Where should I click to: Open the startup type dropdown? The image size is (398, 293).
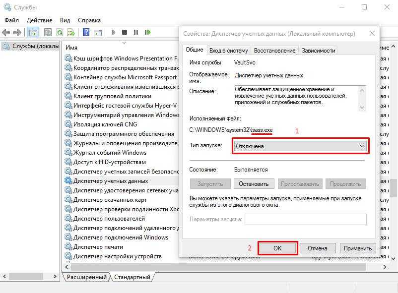(300, 146)
